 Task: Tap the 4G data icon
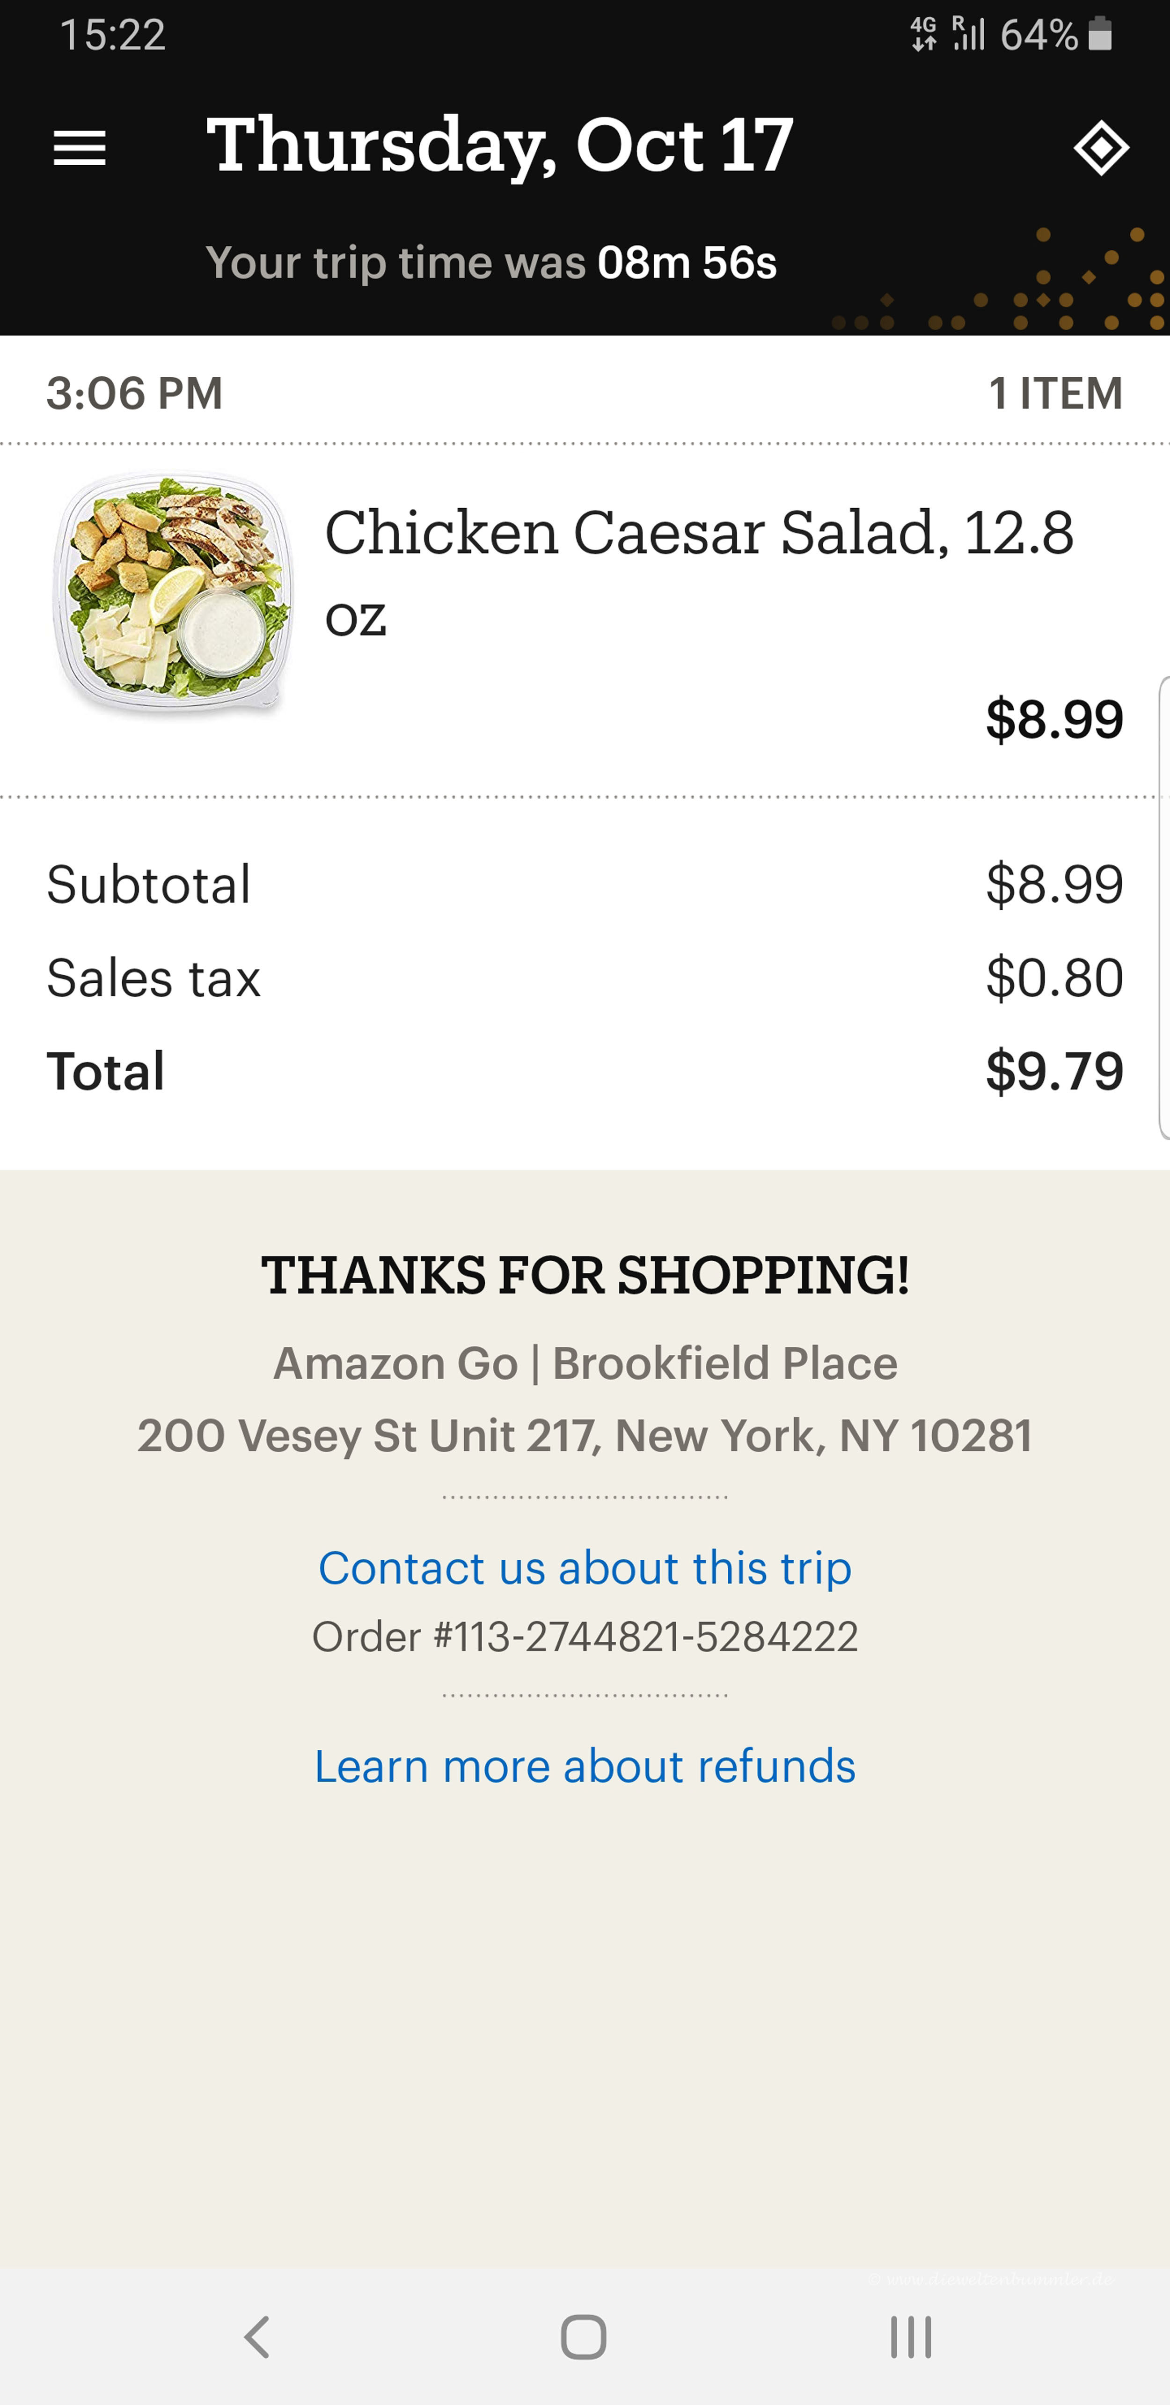click(923, 35)
